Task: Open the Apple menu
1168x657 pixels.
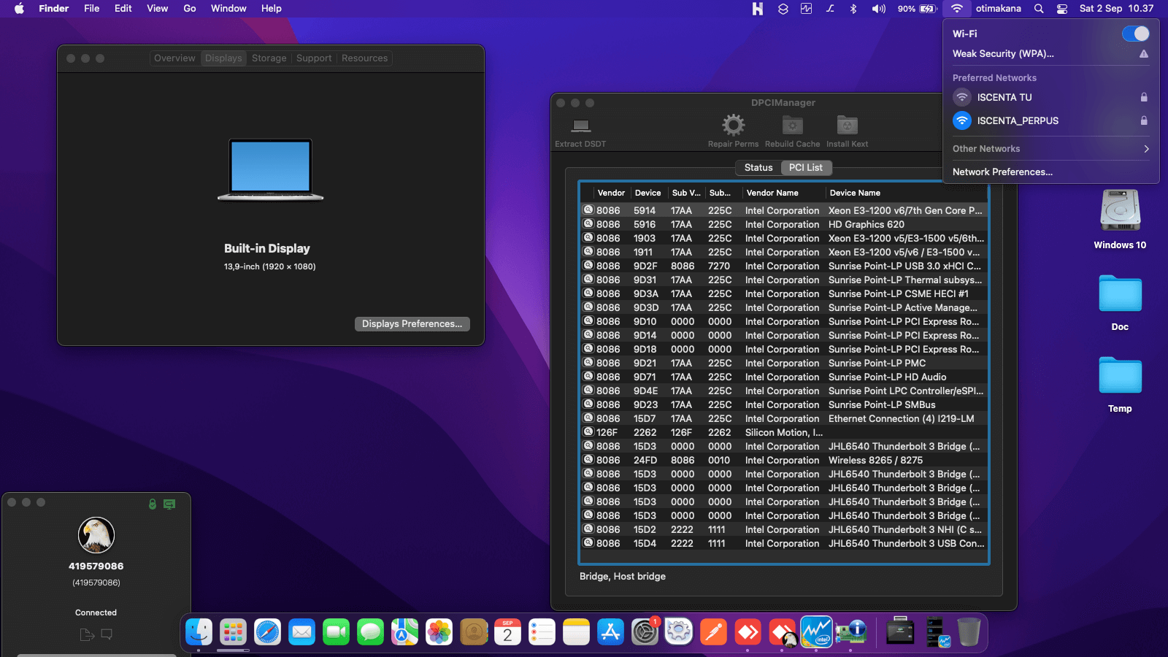Action: pos(20,9)
